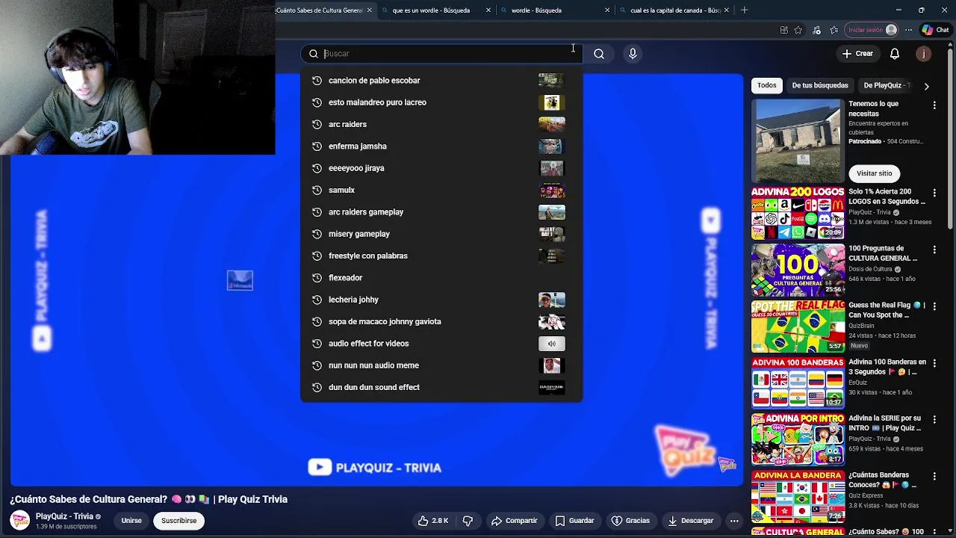
Task: Click Visitar sitio on the sponsored ad
Action: (x=875, y=173)
